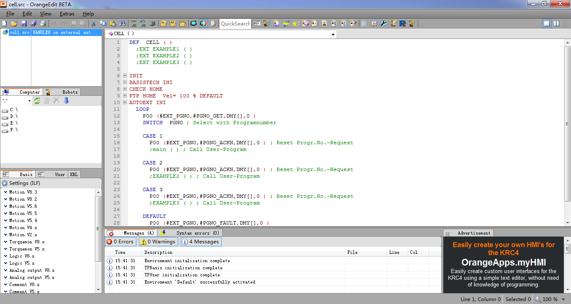Click the green refresh icon in file browser

click(37, 101)
